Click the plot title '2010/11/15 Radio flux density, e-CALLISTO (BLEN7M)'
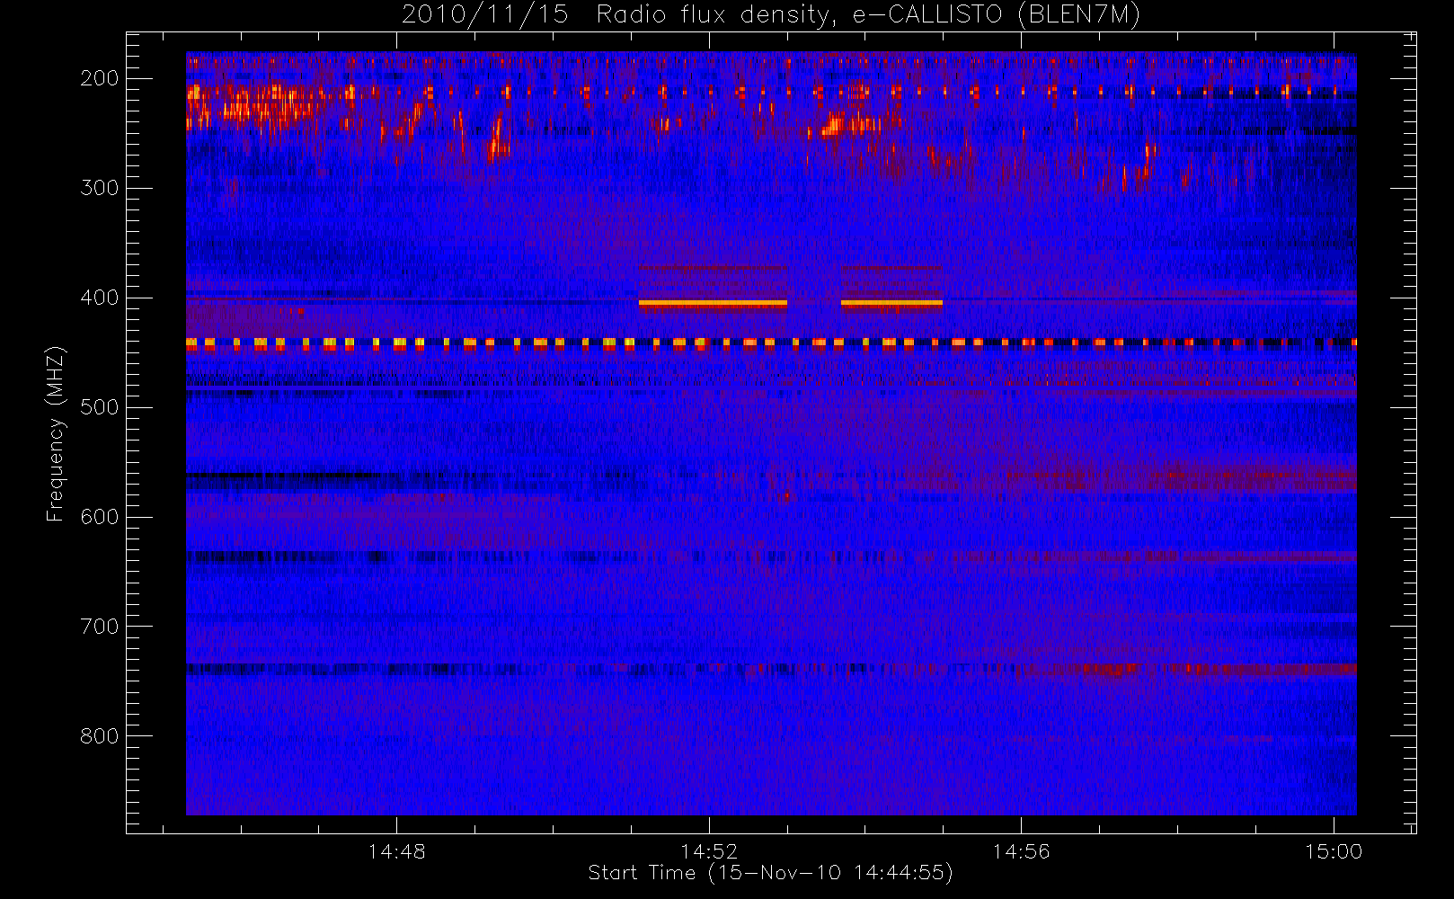 click(x=770, y=14)
